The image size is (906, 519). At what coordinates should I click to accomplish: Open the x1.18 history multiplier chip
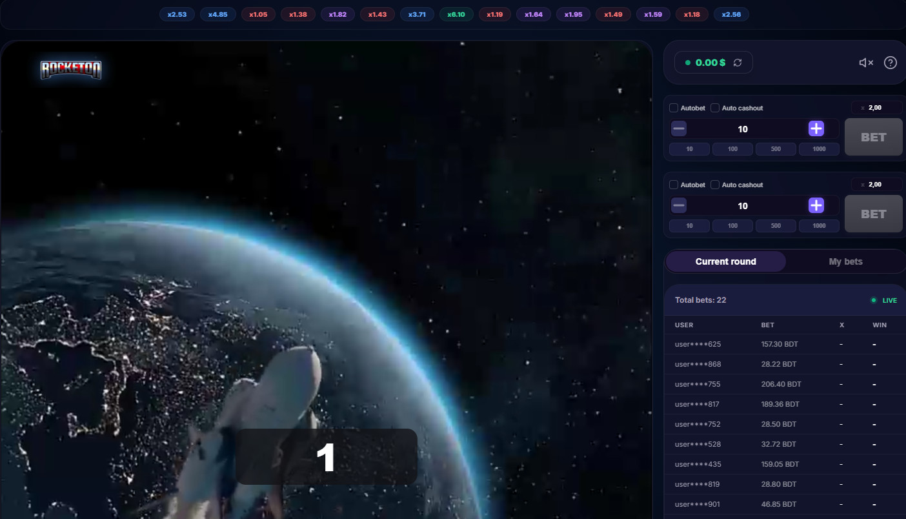click(x=692, y=14)
